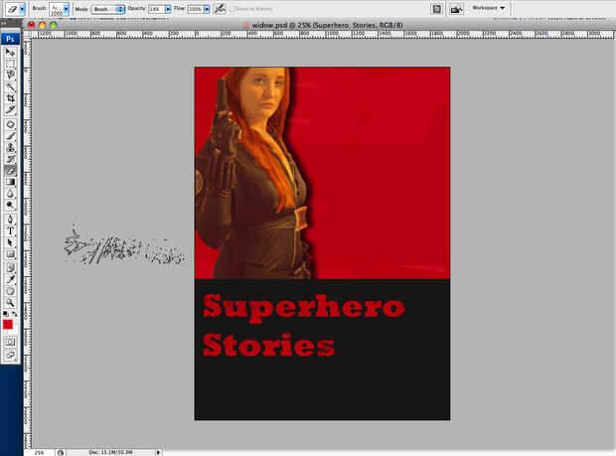This screenshot has height=456, width=616.
Task: Select the Zoom tool
Action: (x=10, y=302)
